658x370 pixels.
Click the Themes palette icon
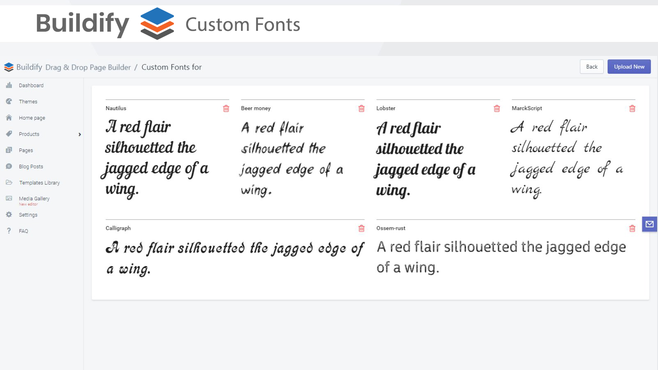coord(9,101)
